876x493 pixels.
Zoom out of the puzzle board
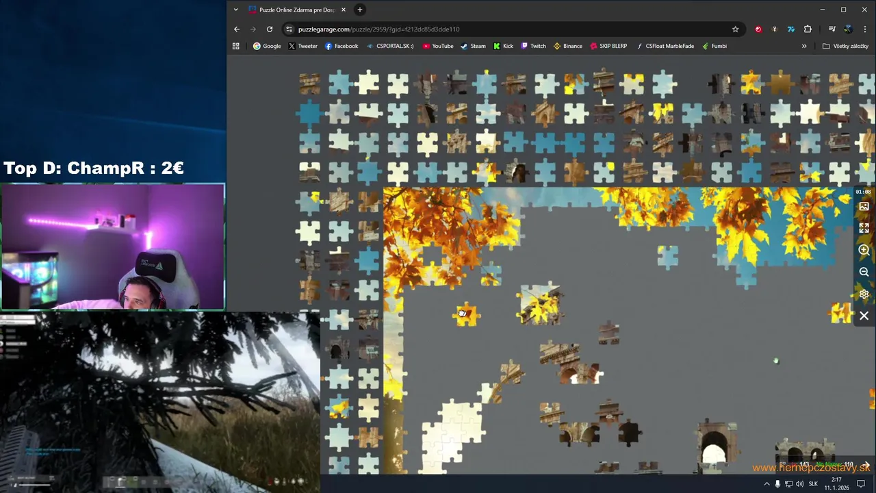pos(864,273)
